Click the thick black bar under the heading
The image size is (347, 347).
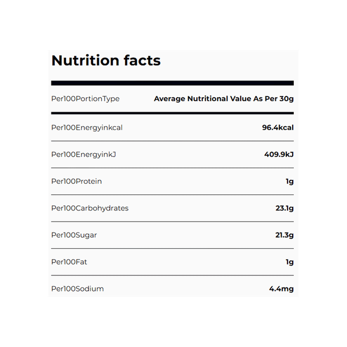coord(172,83)
